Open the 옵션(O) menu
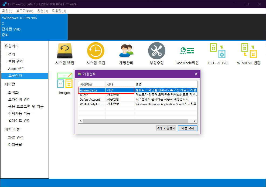Screen dimensions: 266x187 point(42,11)
